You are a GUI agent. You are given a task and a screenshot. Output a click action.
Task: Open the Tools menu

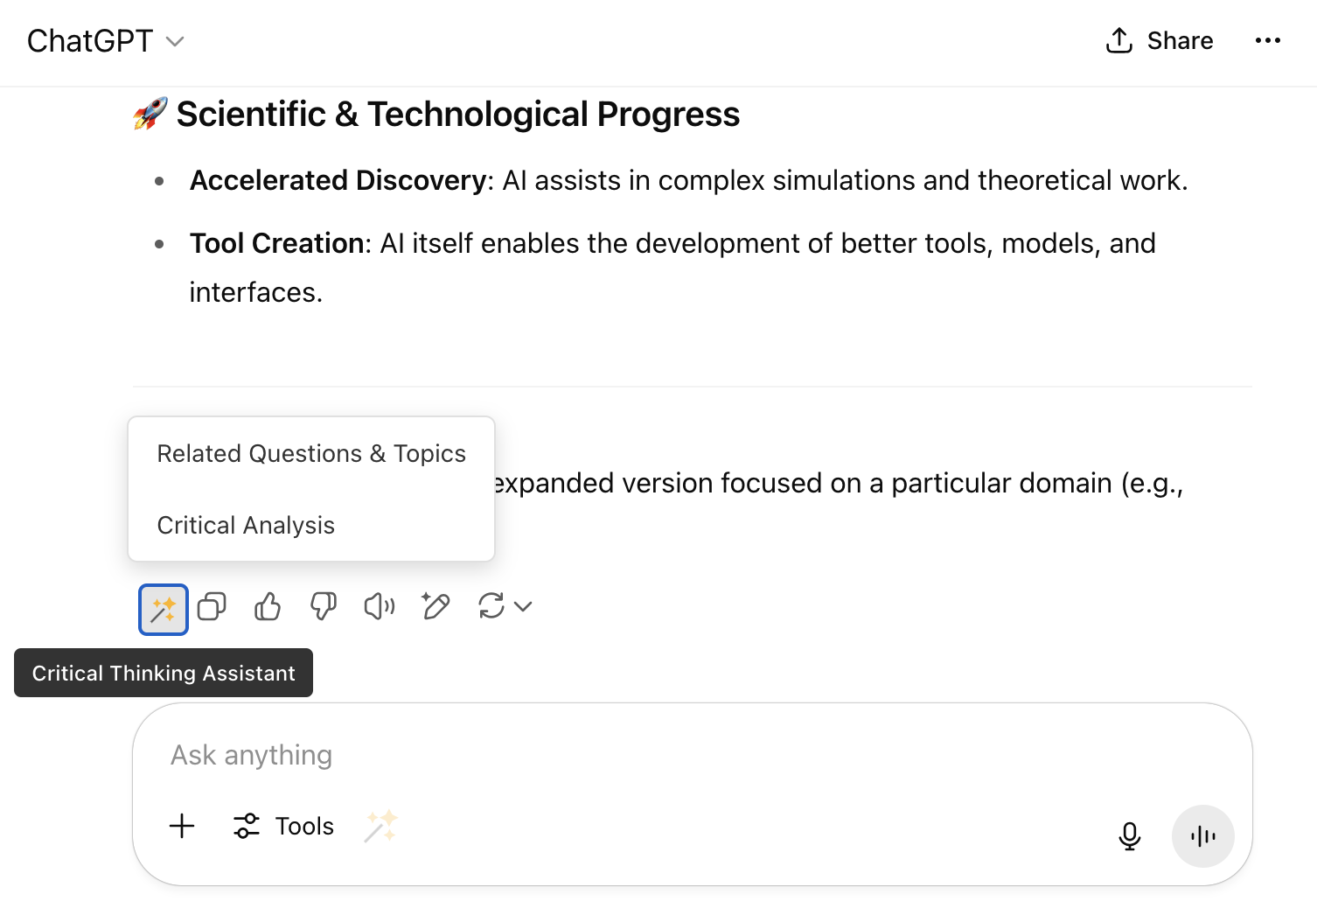282,826
